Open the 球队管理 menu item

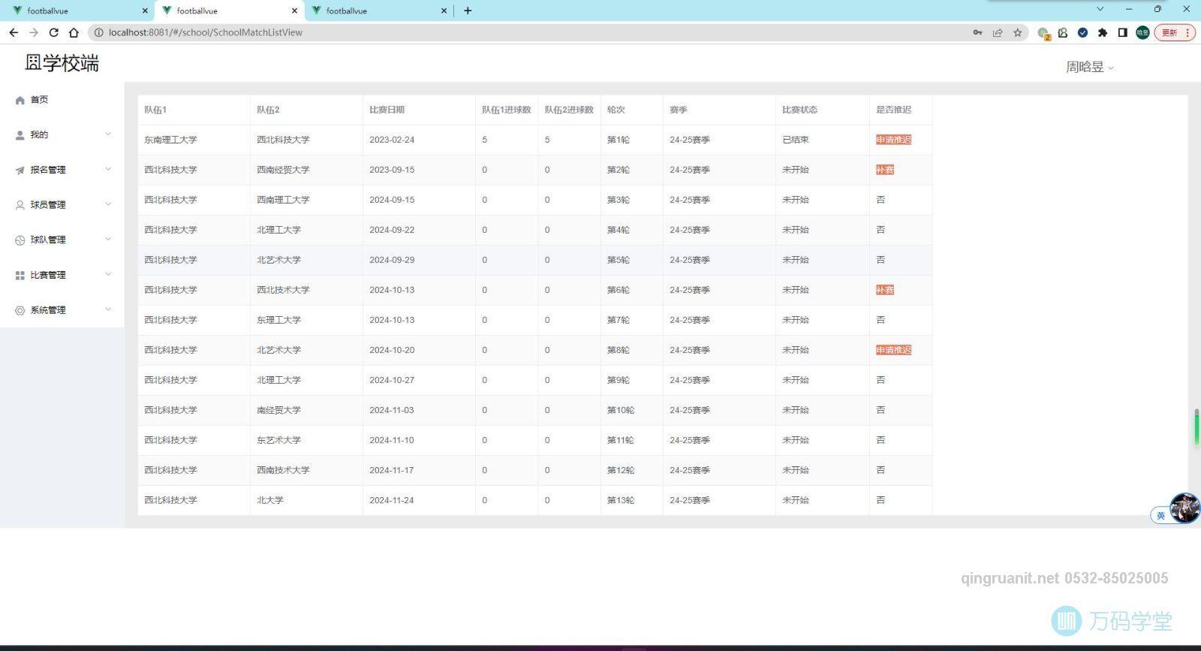tap(62, 240)
